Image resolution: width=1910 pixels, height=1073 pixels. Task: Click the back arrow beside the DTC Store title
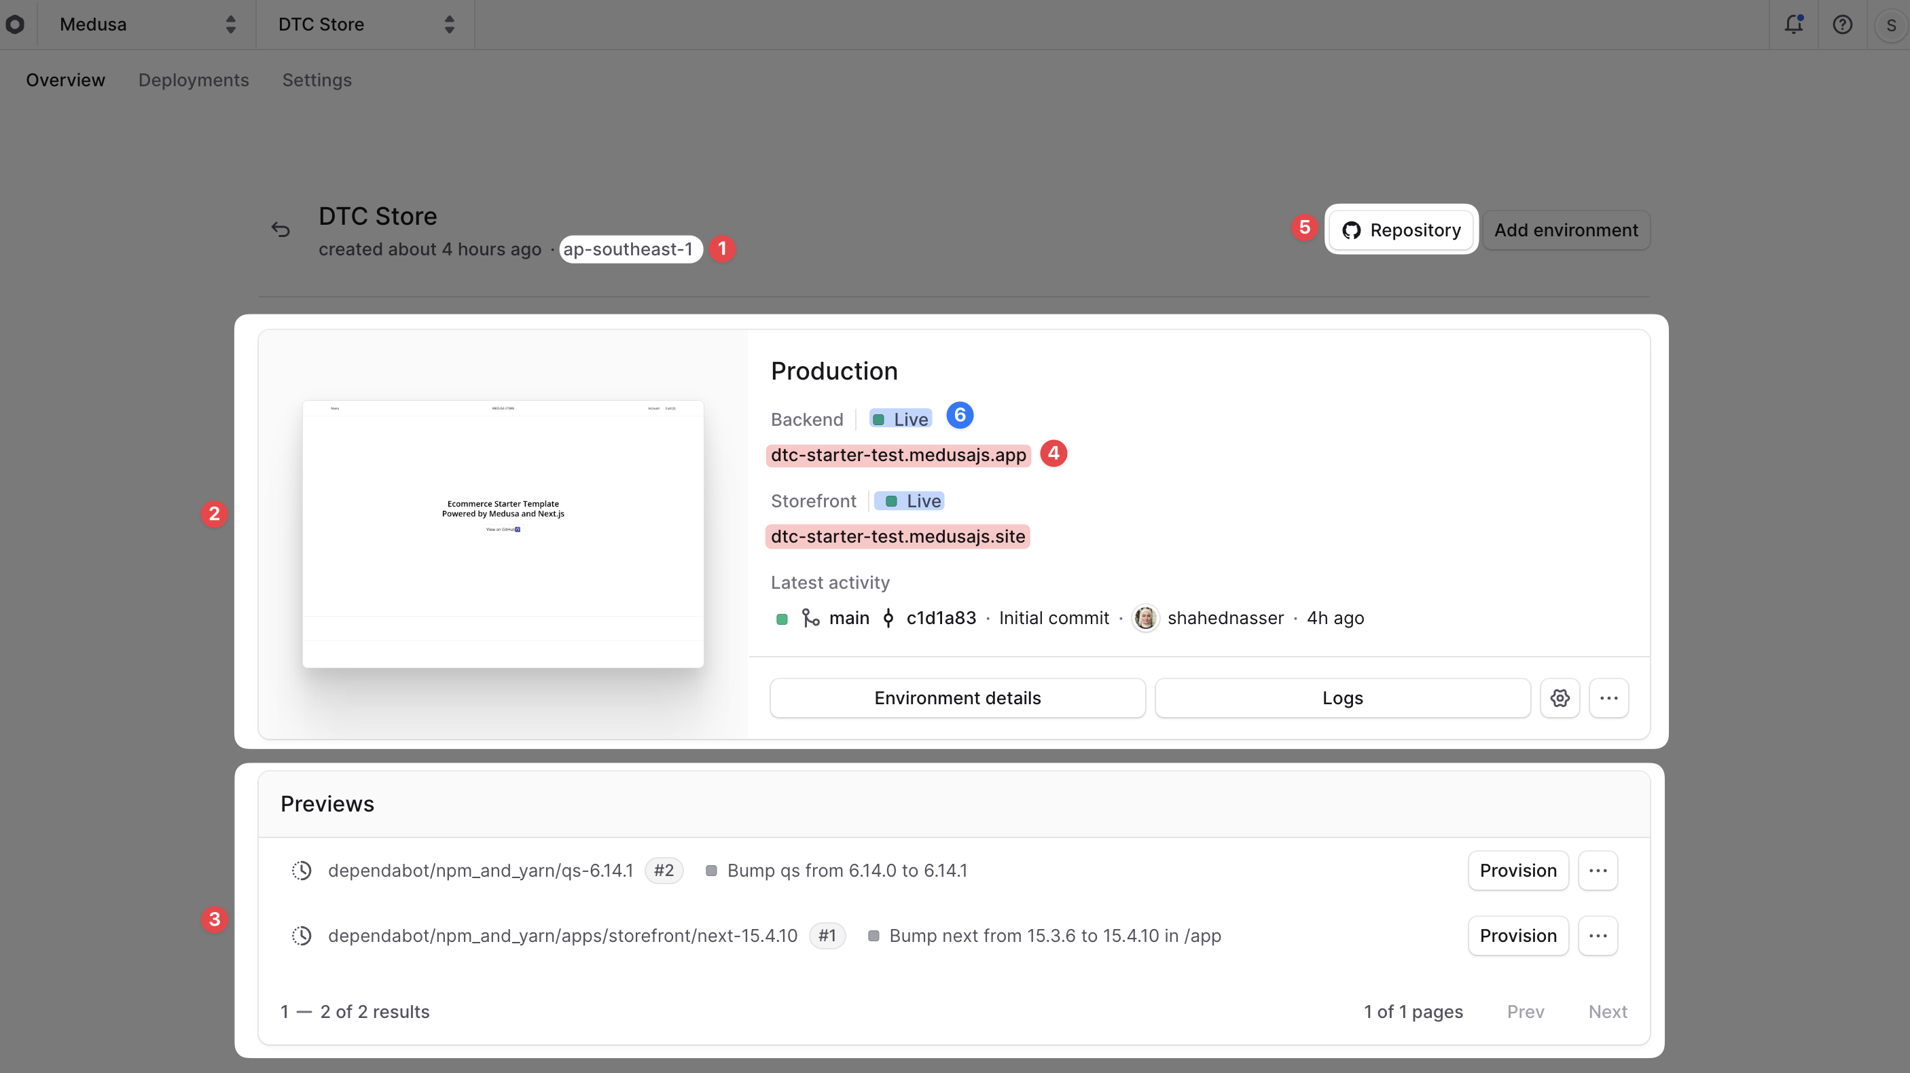pyautogui.click(x=281, y=229)
